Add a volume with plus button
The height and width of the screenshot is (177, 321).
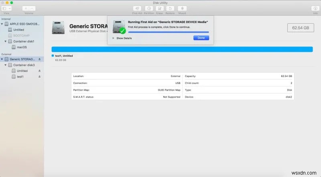click(26, 8)
